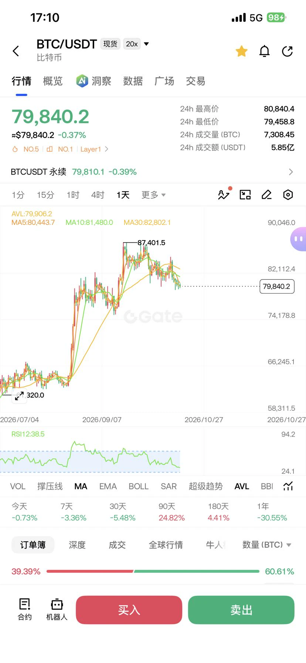This screenshot has width=306, height=663.
Task: Open chart settings hexagon icon
Action: click(x=288, y=195)
